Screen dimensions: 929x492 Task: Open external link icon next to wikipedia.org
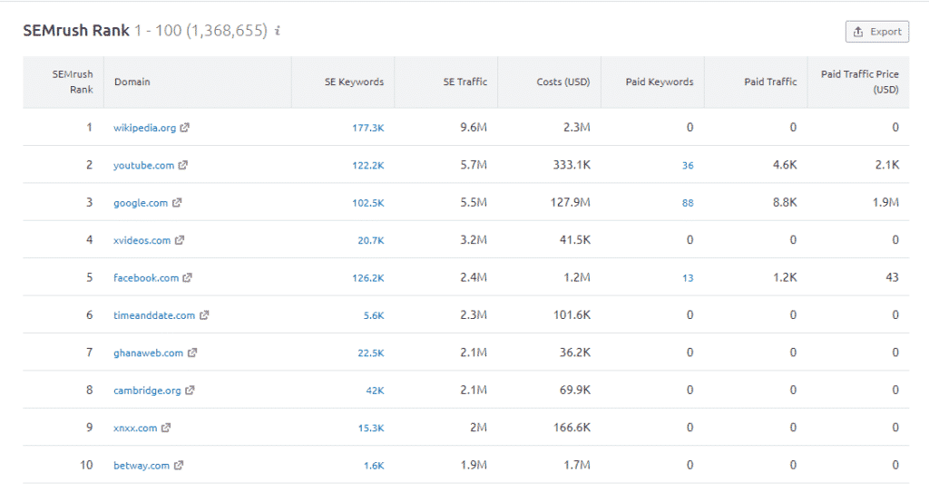[x=185, y=127]
